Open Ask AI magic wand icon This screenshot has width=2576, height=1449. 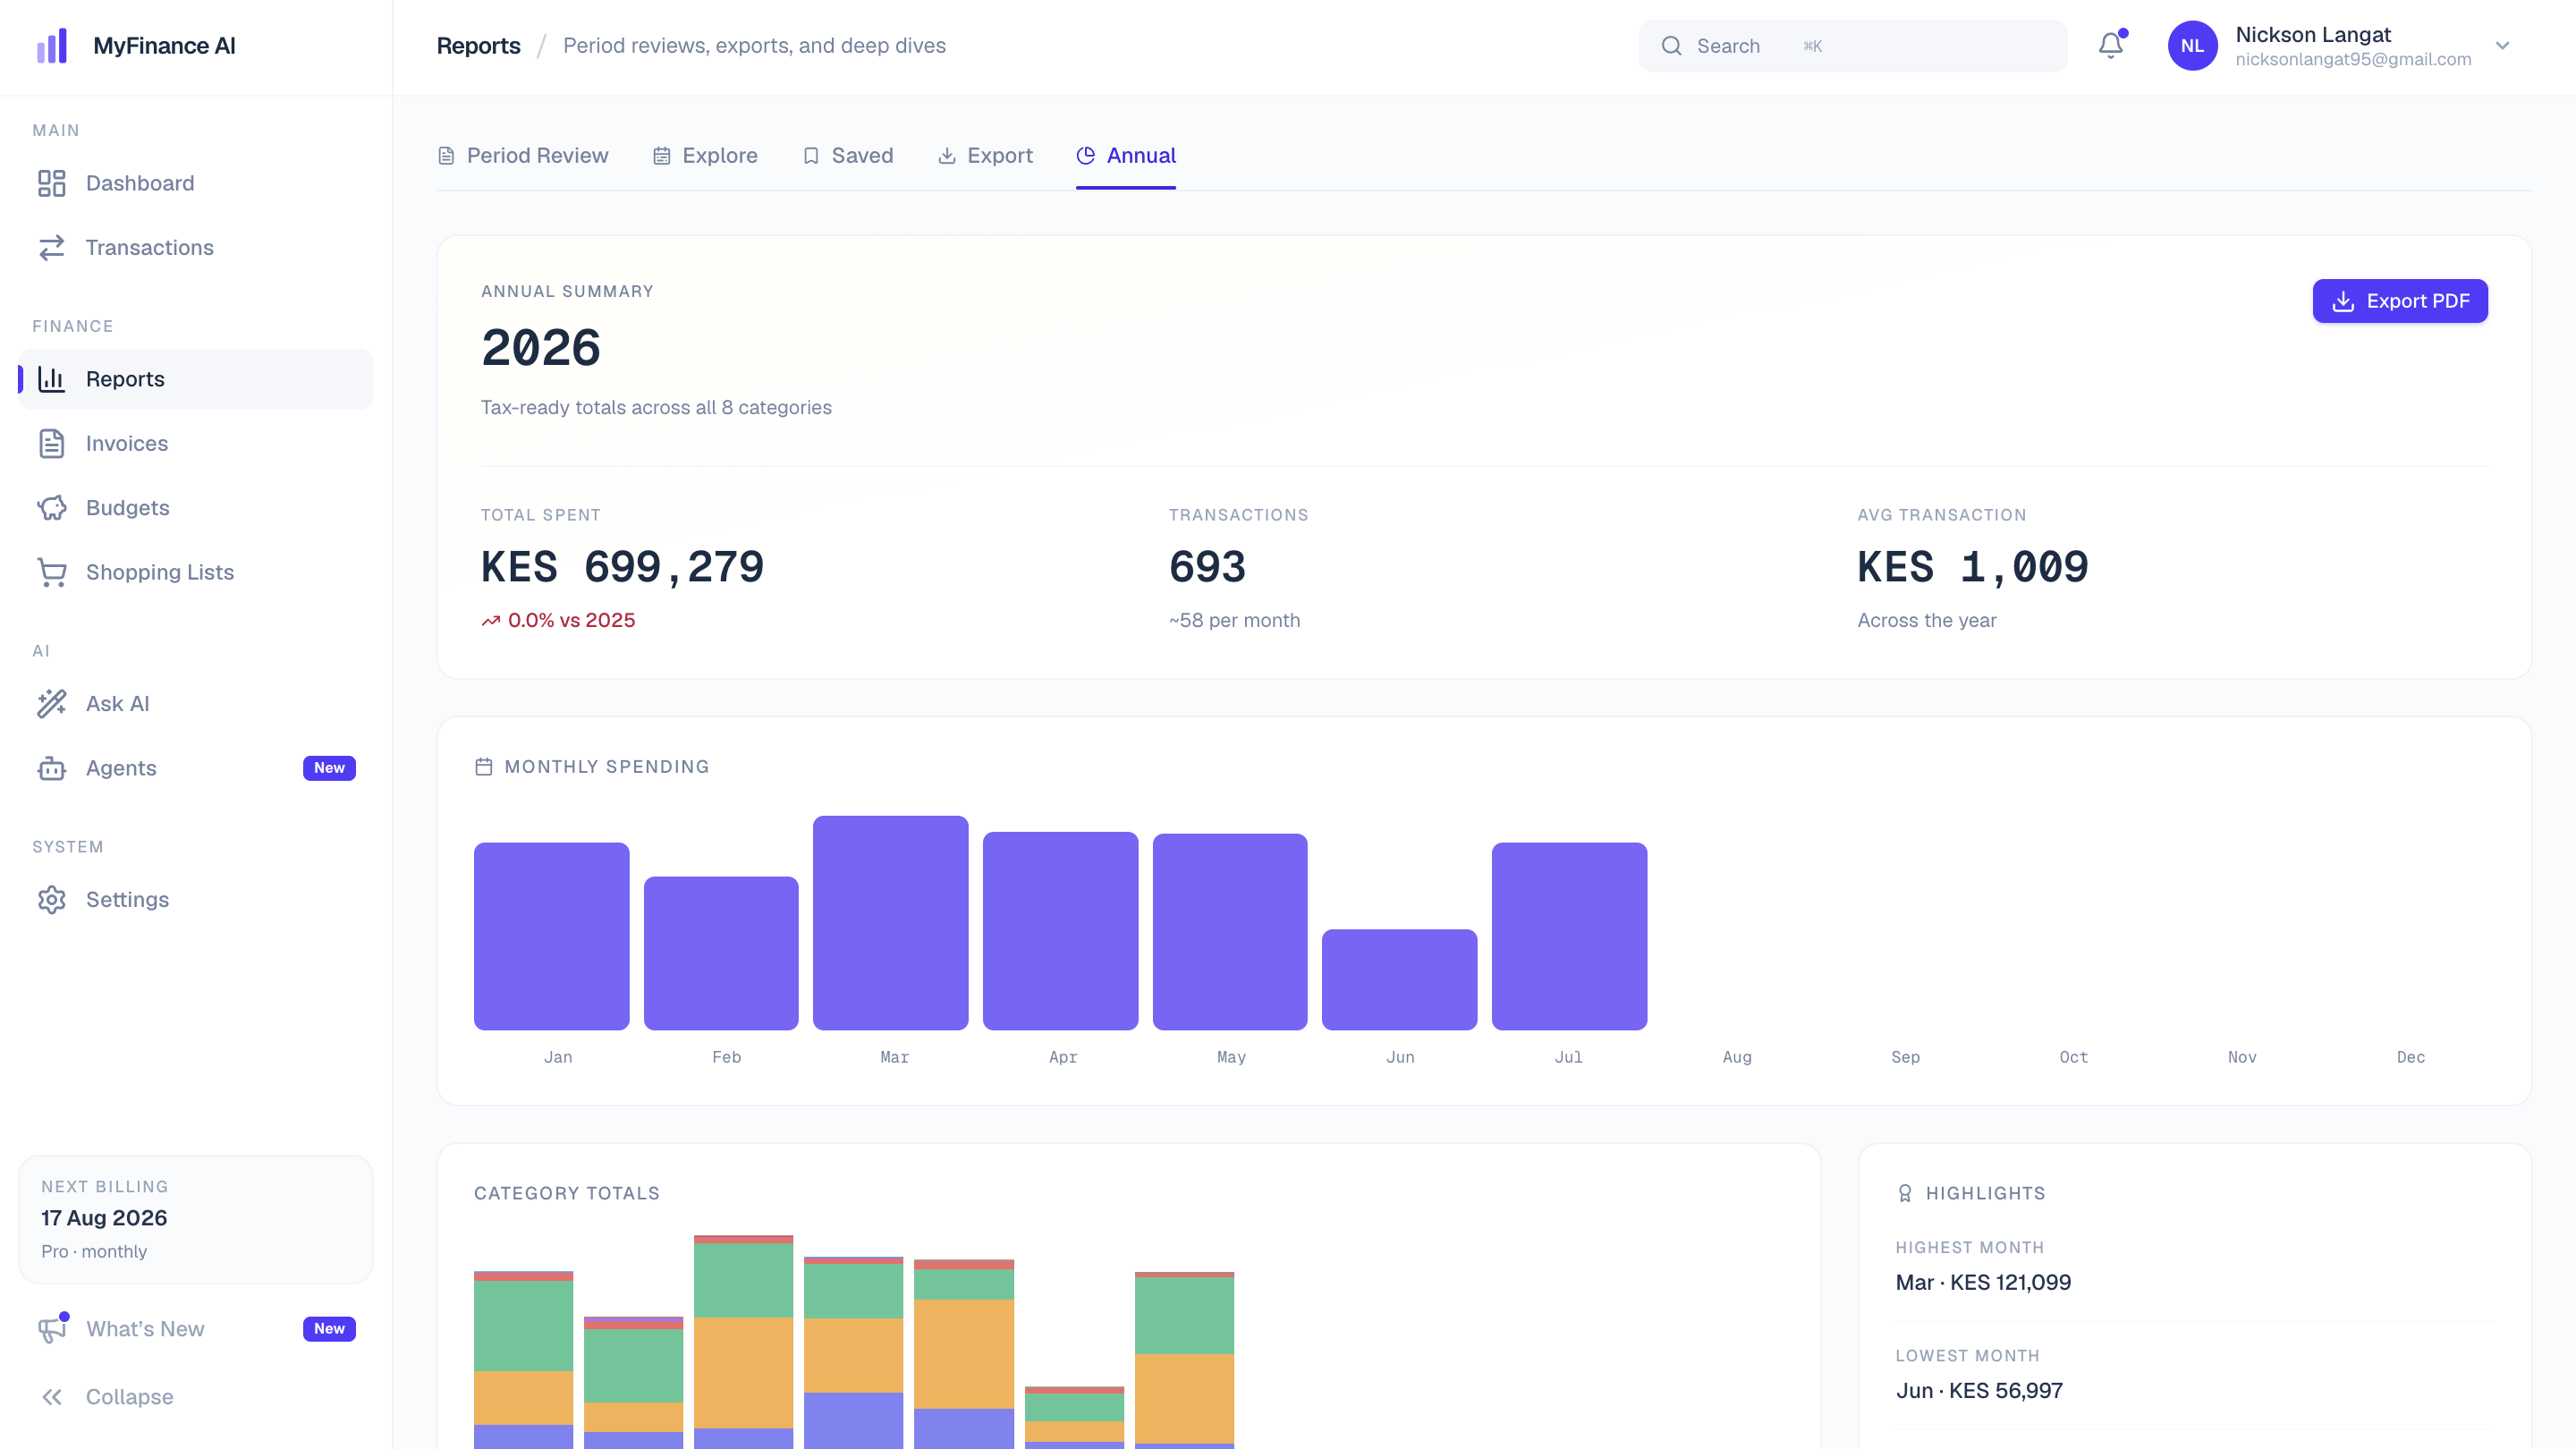tap(52, 704)
